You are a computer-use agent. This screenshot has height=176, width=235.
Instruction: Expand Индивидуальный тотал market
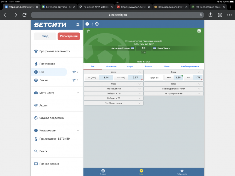click(x=174, y=89)
